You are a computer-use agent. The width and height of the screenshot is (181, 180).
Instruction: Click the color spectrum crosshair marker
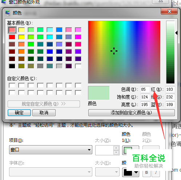tap(114, 51)
